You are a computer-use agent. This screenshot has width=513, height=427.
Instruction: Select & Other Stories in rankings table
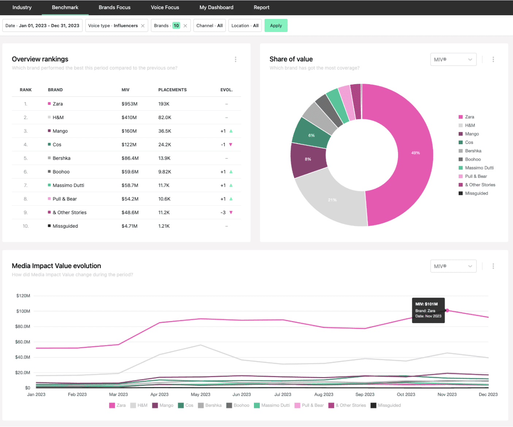point(126,212)
